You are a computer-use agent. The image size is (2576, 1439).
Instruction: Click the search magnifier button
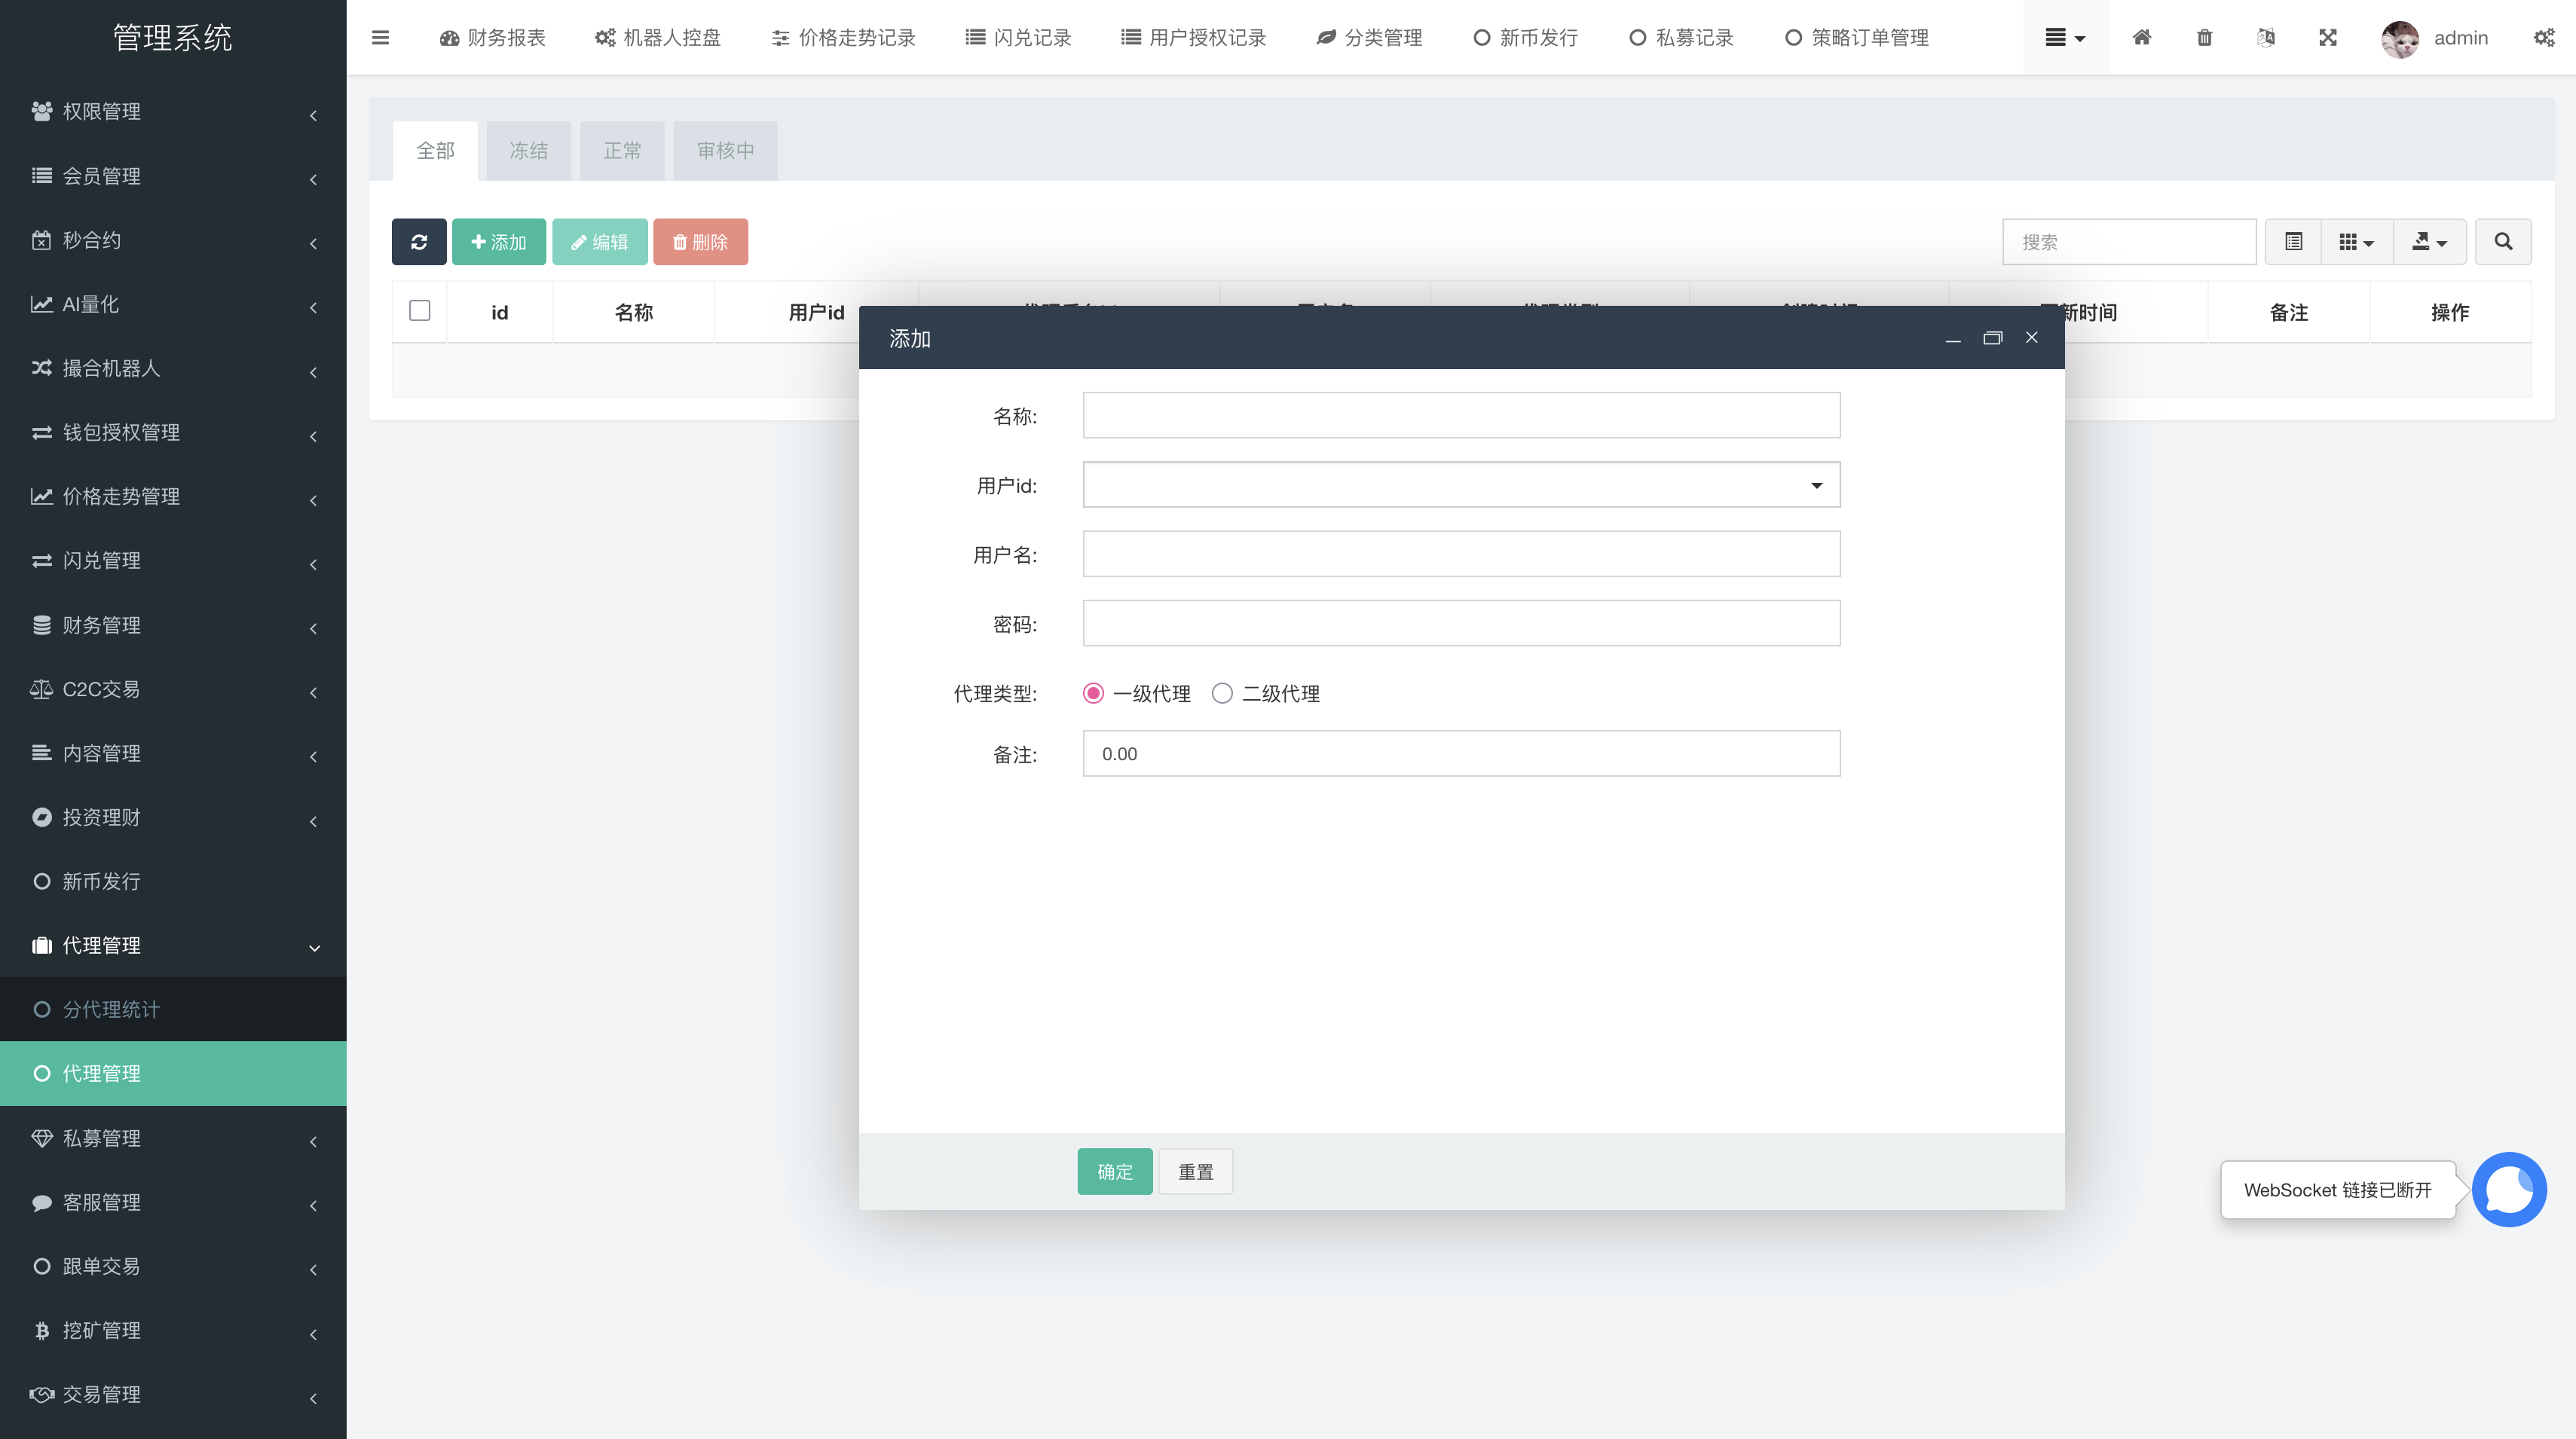click(x=2503, y=242)
